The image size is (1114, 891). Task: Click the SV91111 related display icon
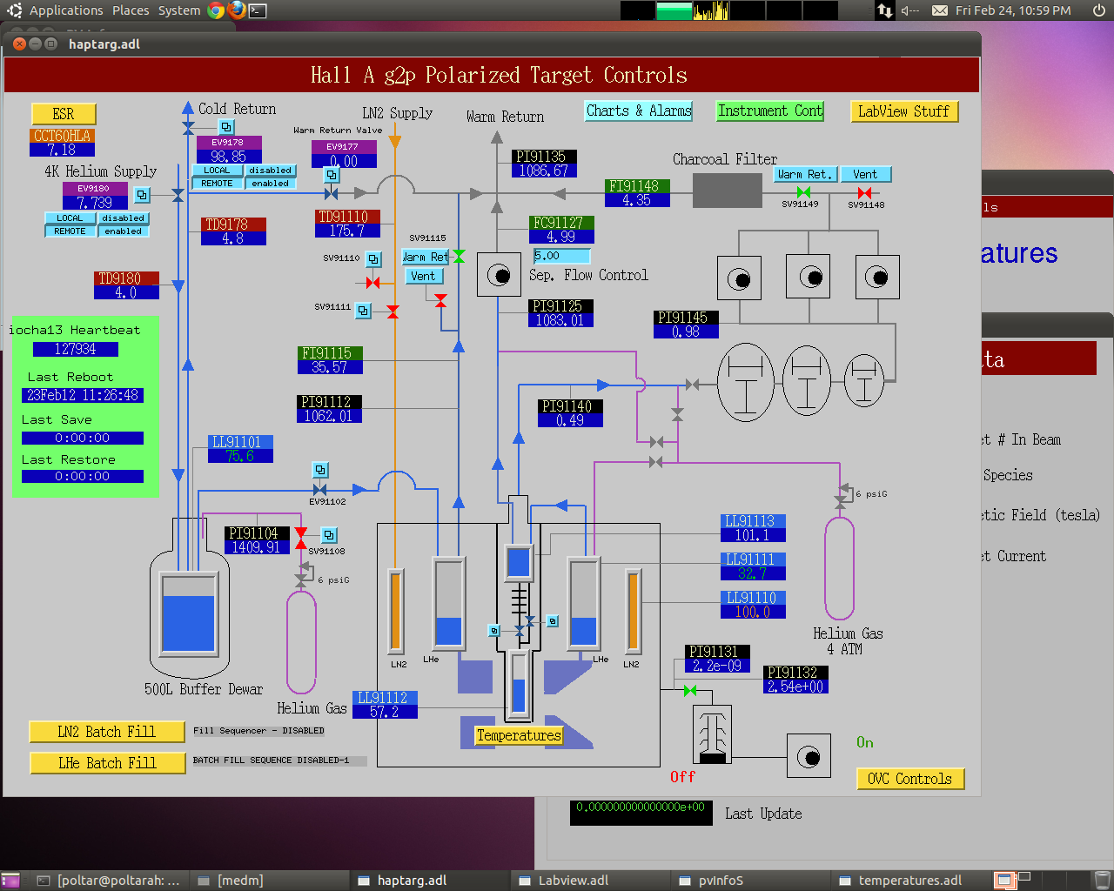[364, 311]
